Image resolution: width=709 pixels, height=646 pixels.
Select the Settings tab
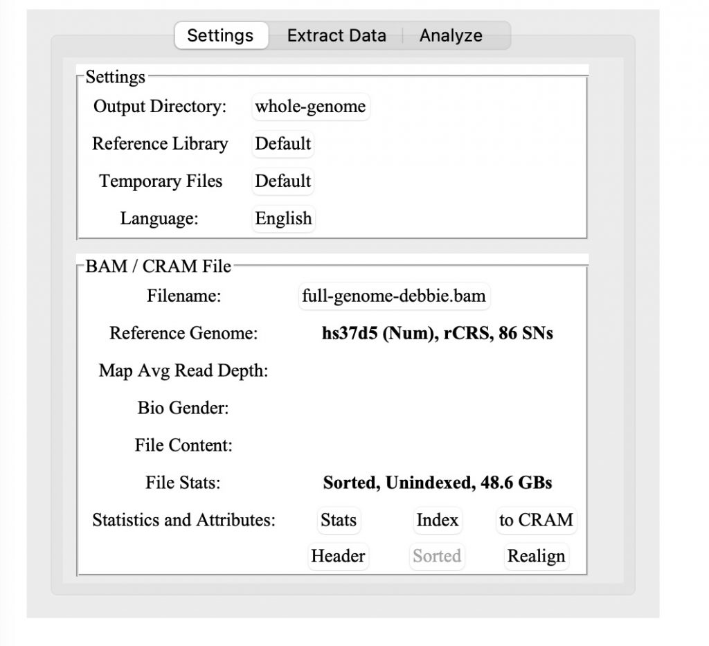(x=221, y=35)
